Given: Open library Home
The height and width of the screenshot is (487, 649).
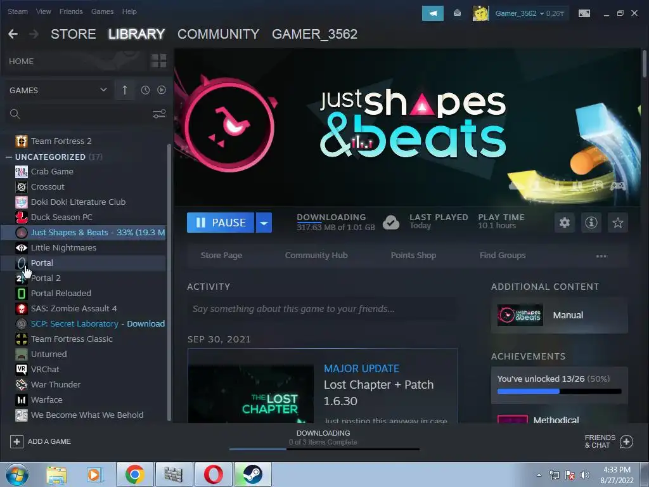Looking at the screenshot, I should 21,62.
